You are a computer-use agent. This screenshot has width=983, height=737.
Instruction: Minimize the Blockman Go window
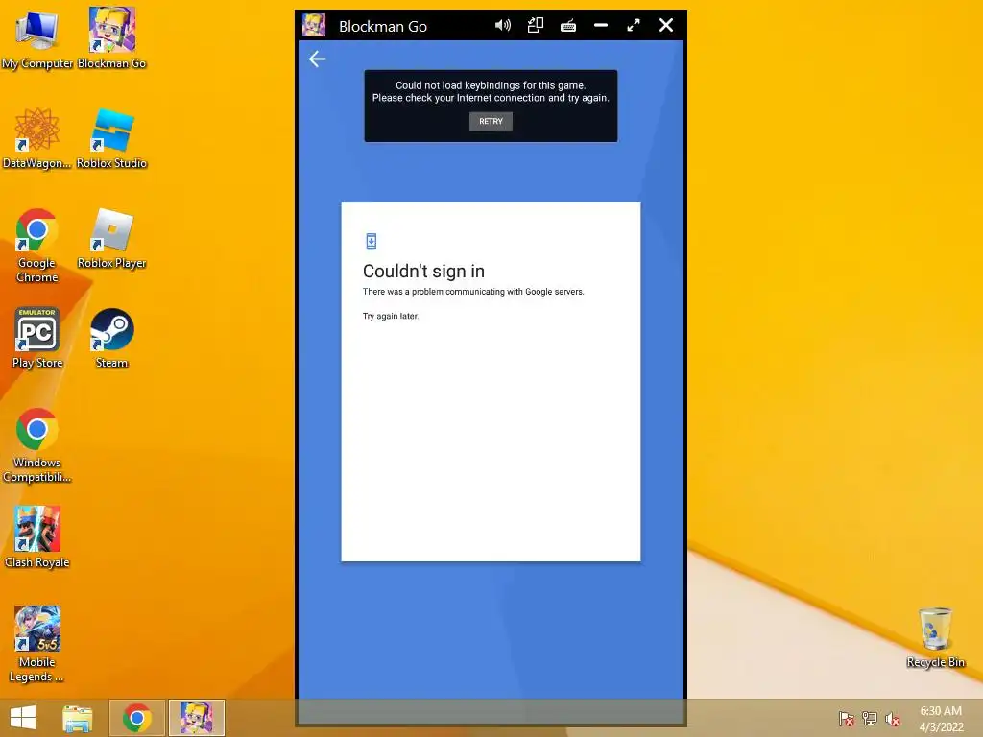coord(601,26)
